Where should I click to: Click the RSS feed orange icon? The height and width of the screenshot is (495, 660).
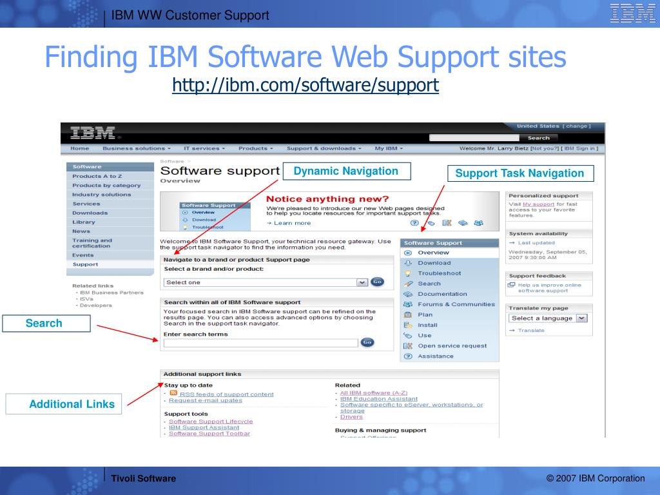(173, 393)
